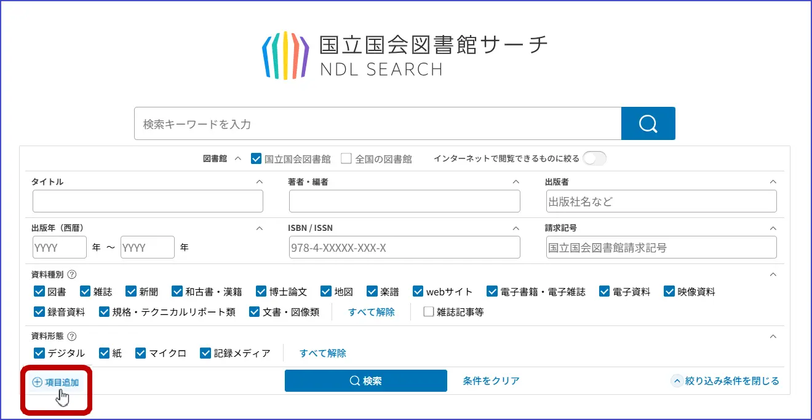
Task: Check the 全国の図書館 checkbox
Action: tap(346, 158)
